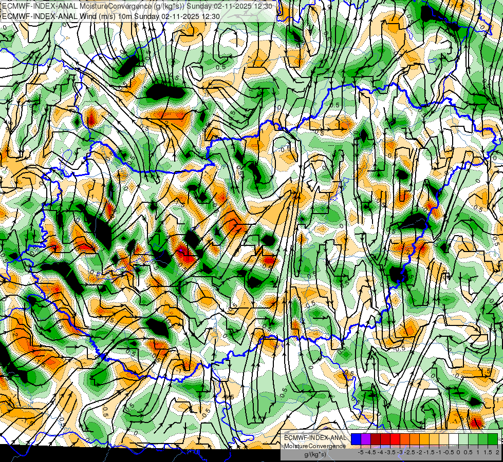This screenshot has height=462, width=503.
Task: Select the pale peach swatch between -1 and -0.5
Action: tap(443, 439)
